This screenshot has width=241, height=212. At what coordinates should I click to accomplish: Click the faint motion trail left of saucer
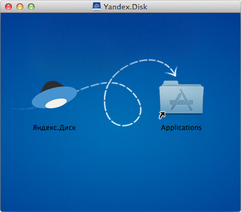22,109
